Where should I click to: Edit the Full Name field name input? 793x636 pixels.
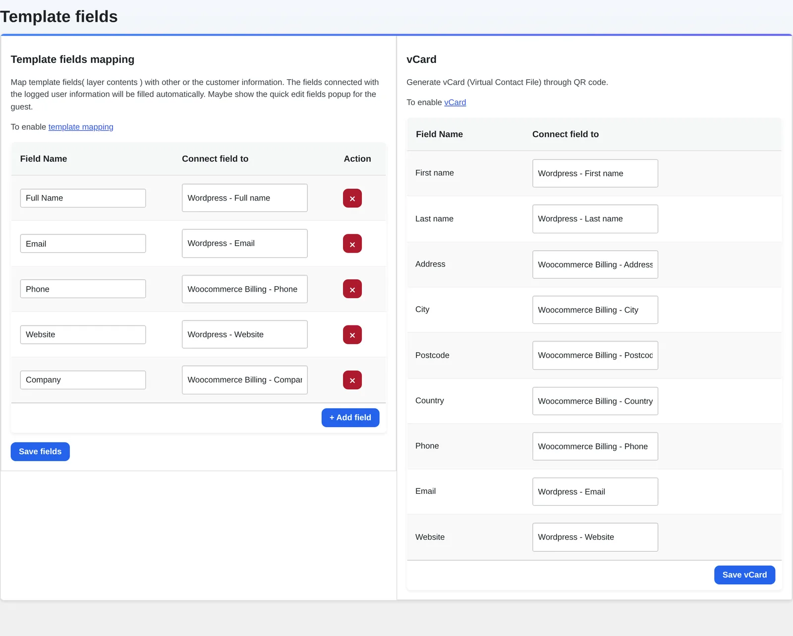point(83,198)
